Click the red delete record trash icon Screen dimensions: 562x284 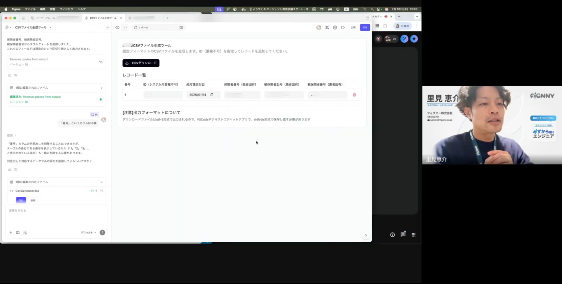tap(354, 95)
